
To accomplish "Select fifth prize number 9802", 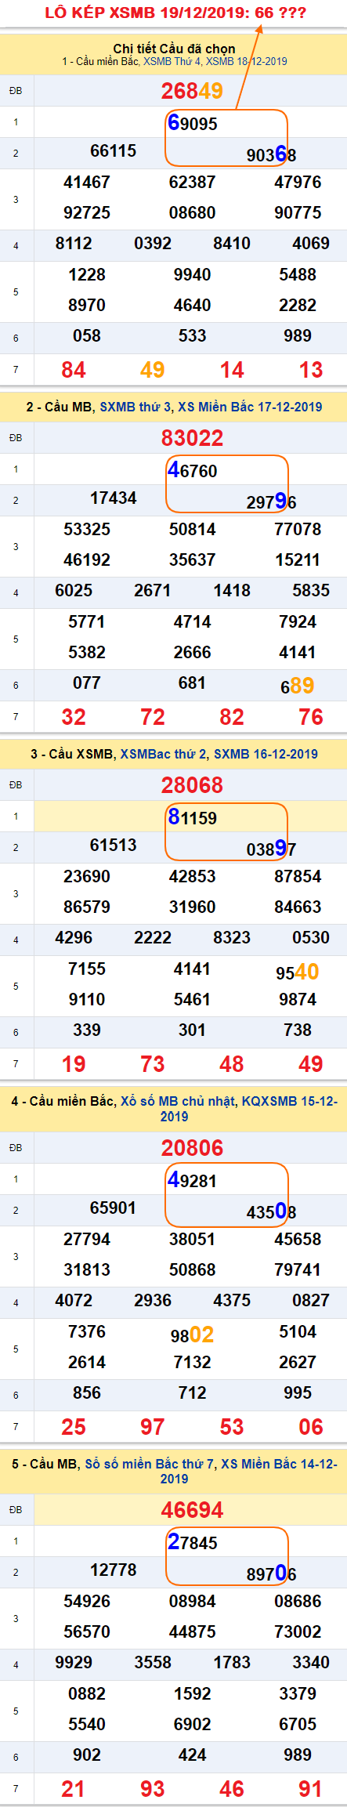I will [192, 1335].
